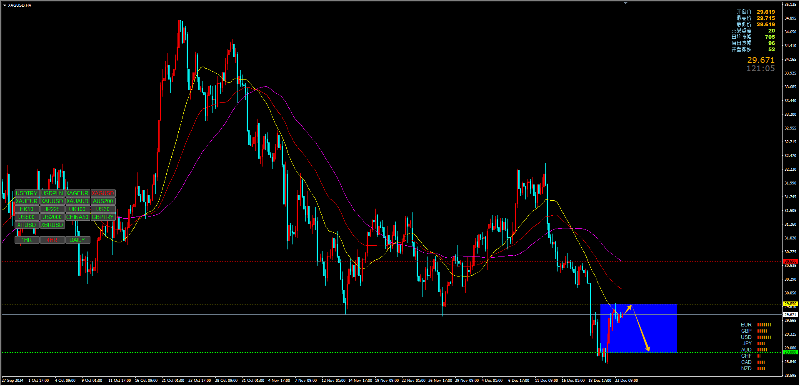The width and height of the screenshot is (800, 386).
Task: Click the chart shift triangle marker at top
Action: [x=625, y=3]
